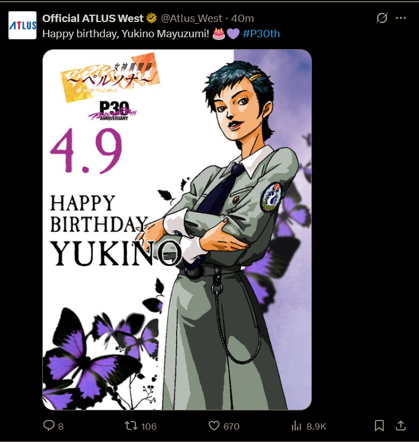Open the three-dot more options menu
The width and height of the screenshot is (419, 442).
click(x=401, y=18)
